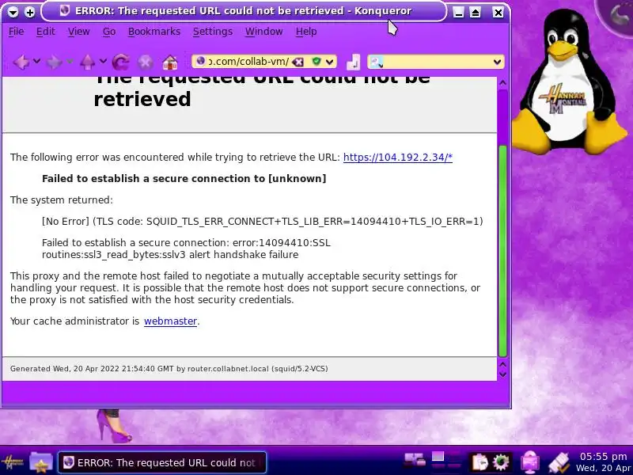Image resolution: width=633 pixels, height=475 pixels.
Task: Open the Bookmarks menu
Action: (154, 32)
